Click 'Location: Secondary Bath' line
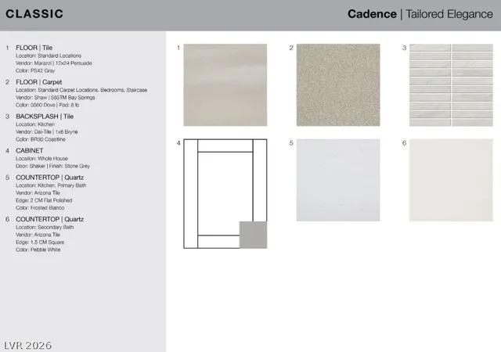The width and height of the screenshot is (501, 352). pos(45,227)
